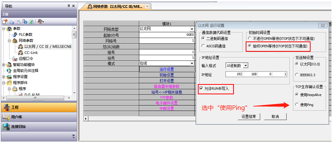Open PLC参数 in the project tree
The width and height of the screenshot is (333, 143).
point(25,35)
